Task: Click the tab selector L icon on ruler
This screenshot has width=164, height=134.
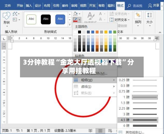Action: (4, 39)
